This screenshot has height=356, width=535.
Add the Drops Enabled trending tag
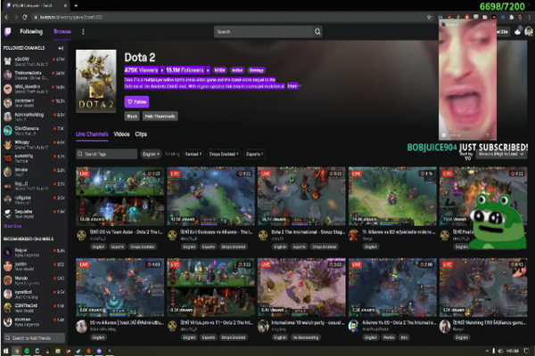(x=224, y=154)
